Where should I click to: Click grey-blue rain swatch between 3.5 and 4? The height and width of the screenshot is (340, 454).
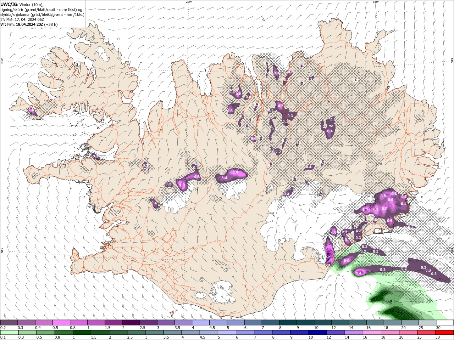(x=173, y=333)
